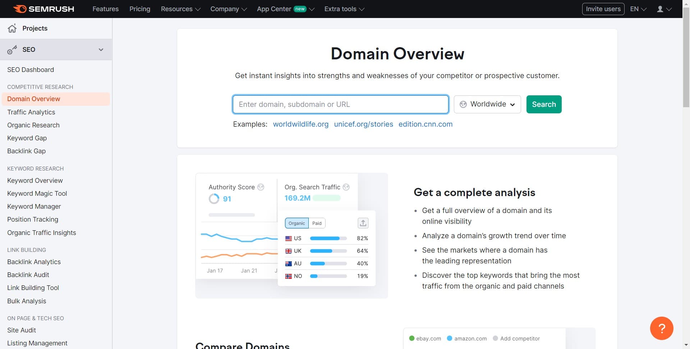Screen dimensions: 690x349
Task: Collapse the SEO sidebar section
Action: click(x=101, y=50)
